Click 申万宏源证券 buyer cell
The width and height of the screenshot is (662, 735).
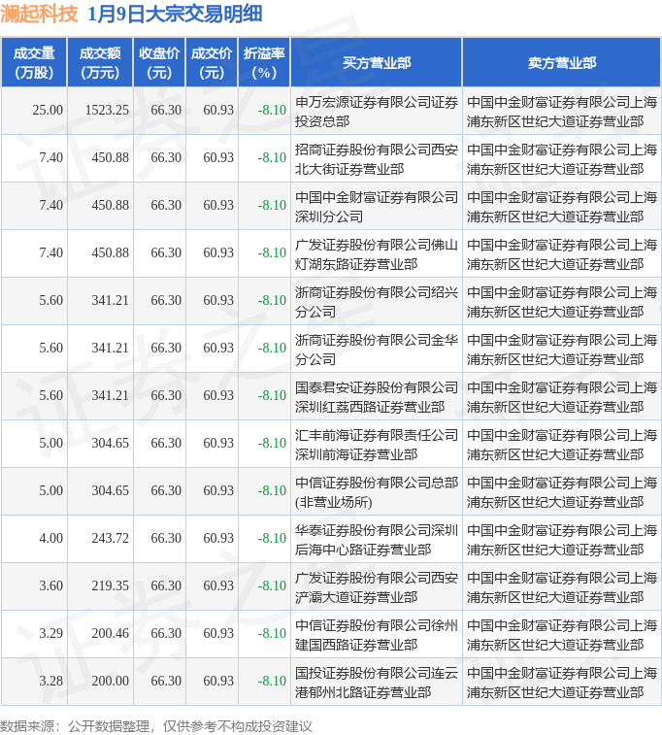point(376,111)
